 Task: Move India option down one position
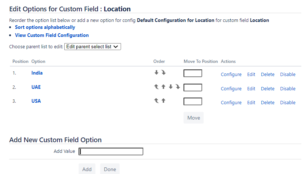(156, 73)
